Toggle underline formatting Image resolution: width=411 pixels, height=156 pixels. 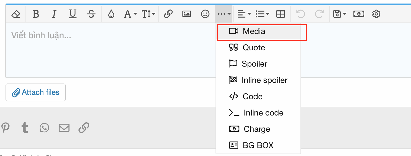[x=72, y=14]
